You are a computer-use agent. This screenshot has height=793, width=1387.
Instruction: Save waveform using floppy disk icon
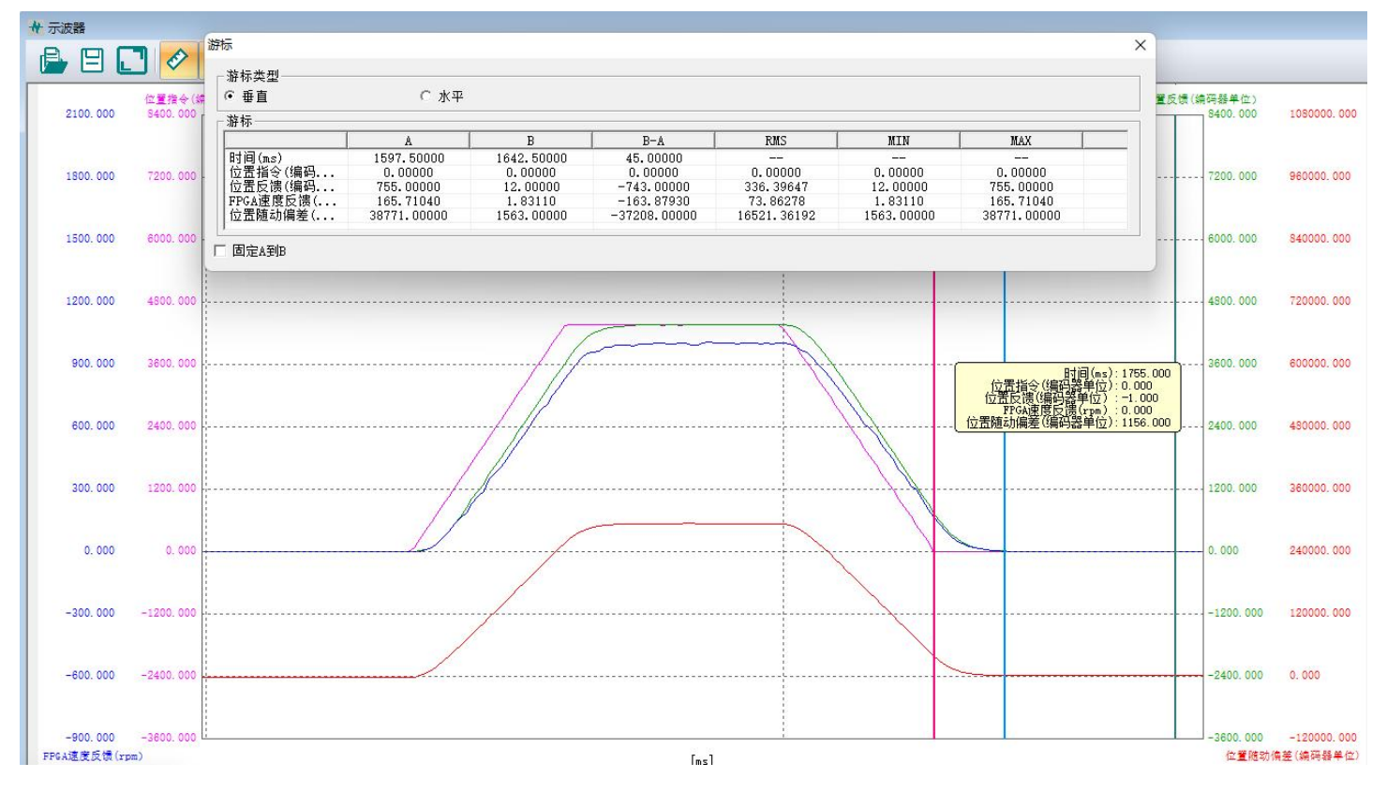[x=92, y=61]
